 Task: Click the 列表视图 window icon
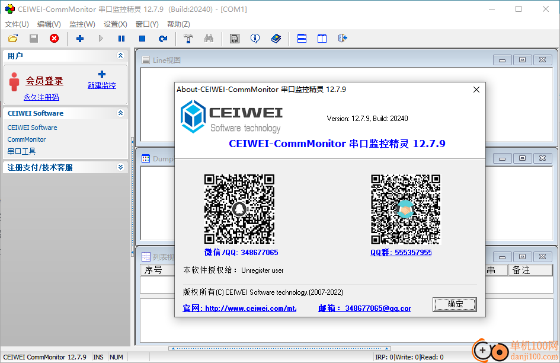coord(146,256)
